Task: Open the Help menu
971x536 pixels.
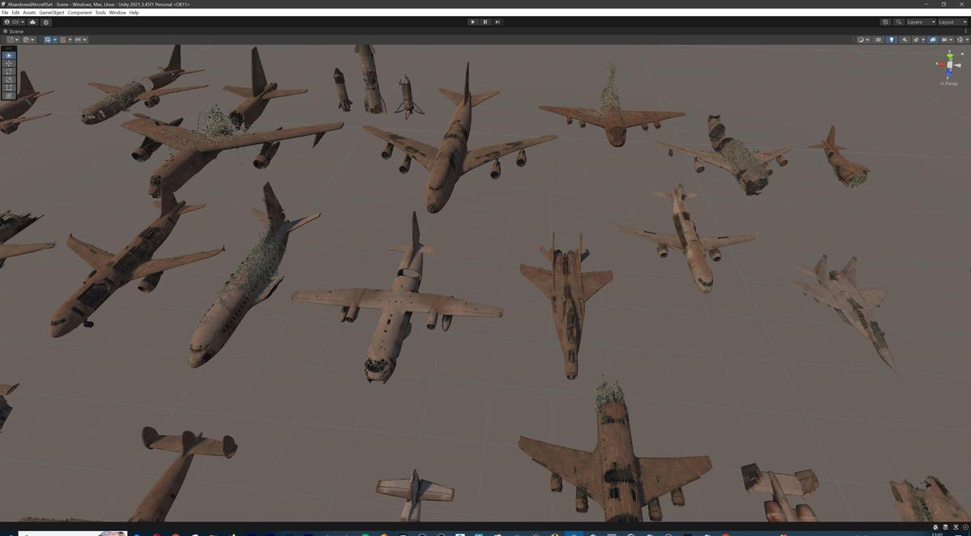Action: pos(134,12)
